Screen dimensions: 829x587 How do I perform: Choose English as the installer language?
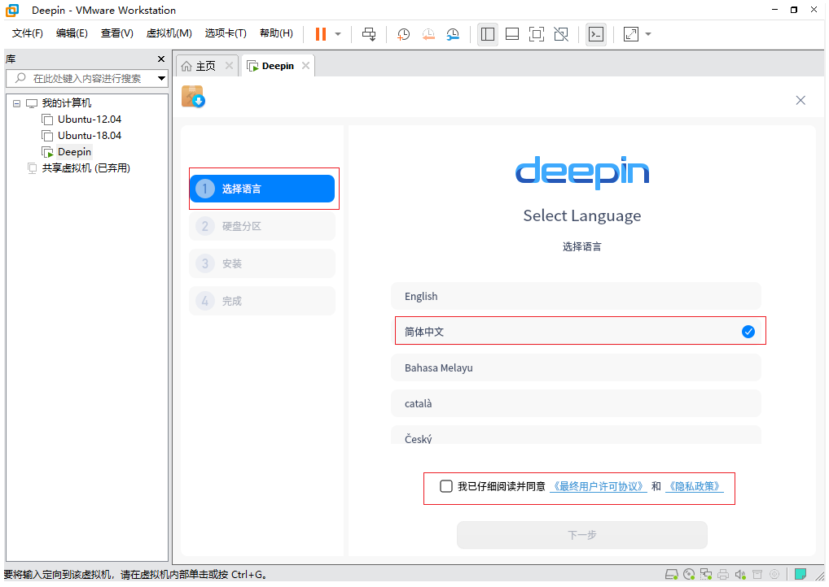(577, 296)
